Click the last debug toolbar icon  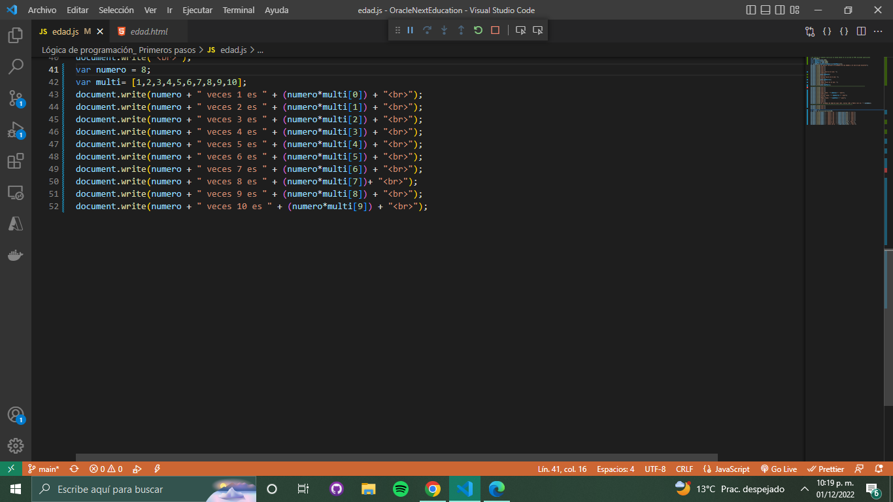pyautogui.click(x=537, y=30)
